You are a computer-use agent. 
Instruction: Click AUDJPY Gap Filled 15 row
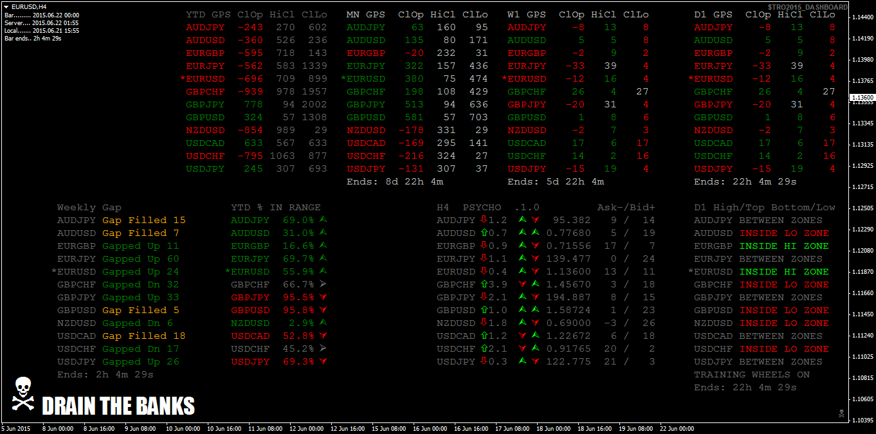coord(122,220)
